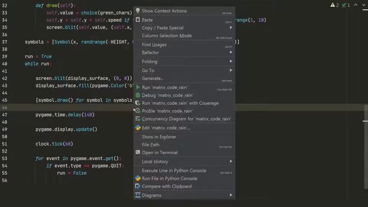This screenshot has height=207, width=368.
Task: Click line number 47 in gutter
Action: (5, 115)
